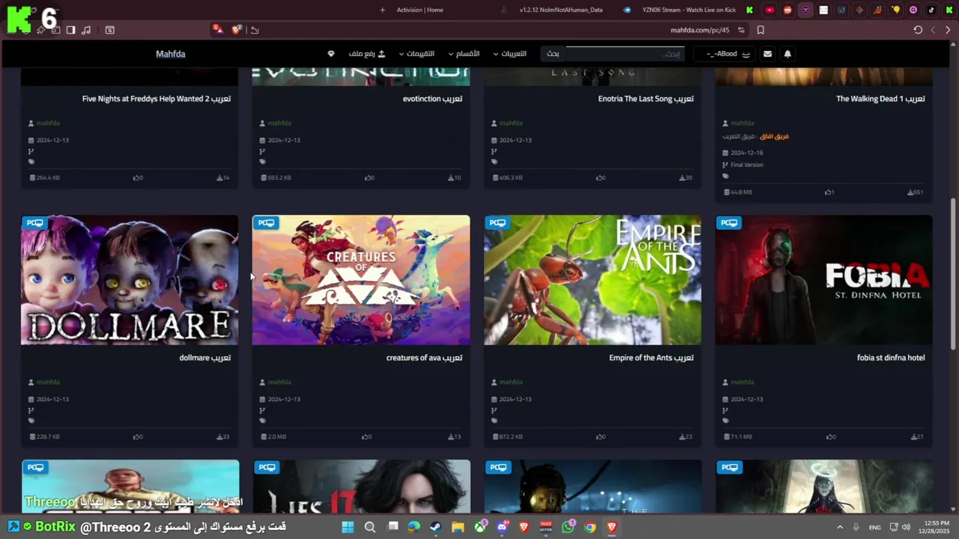This screenshot has width=959, height=539.
Task: Open Google Chrome from the taskbar
Action: pyautogui.click(x=590, y=527)
